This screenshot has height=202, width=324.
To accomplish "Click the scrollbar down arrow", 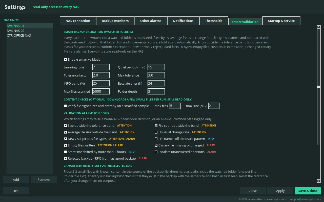I will 319,181.
